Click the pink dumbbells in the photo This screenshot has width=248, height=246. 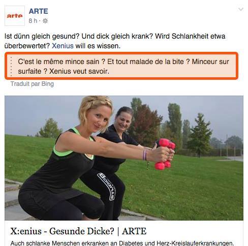[165, 154]
